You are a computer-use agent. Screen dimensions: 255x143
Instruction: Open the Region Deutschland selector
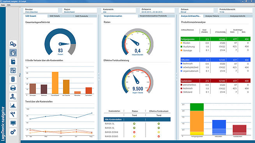[x=79, y=11]
